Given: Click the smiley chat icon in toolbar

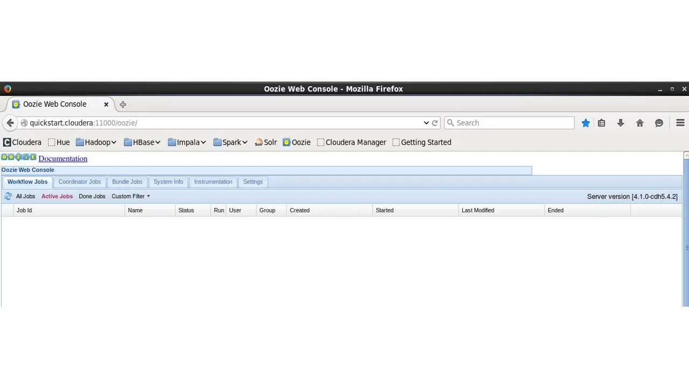Looking at the screenshot, I should tap(659, 123).
